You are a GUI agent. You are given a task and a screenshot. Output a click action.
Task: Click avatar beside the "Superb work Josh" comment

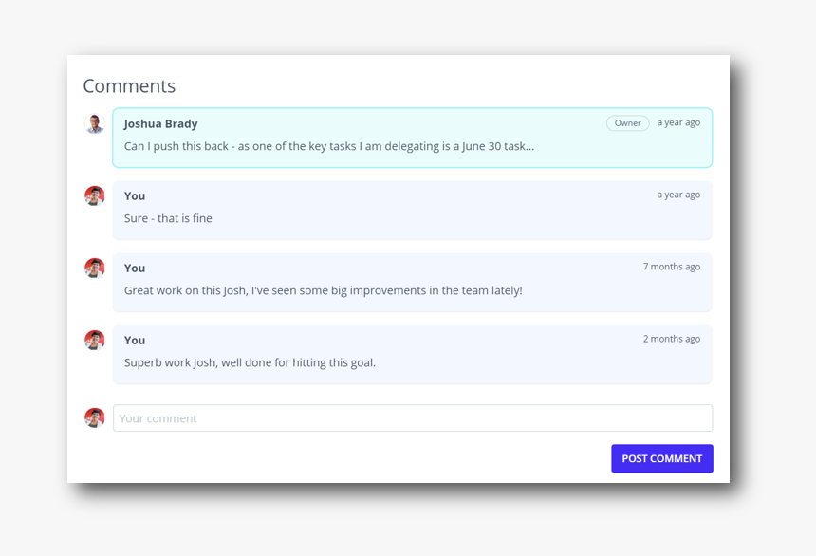[x=95, y=341]
